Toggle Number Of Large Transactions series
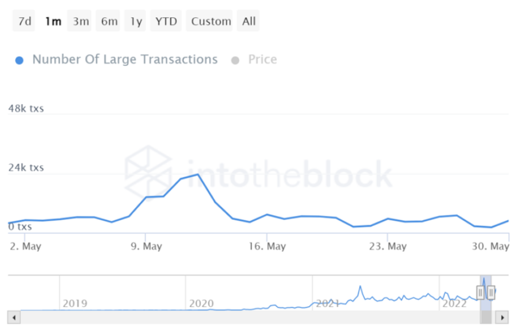This screenshot has height=331, width=519. (125, 60)
